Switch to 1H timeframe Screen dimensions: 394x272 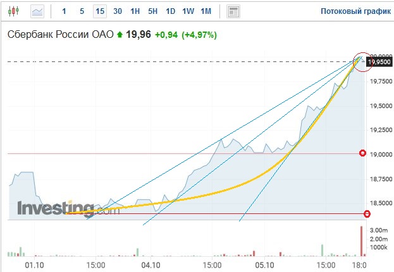pos(135,11)
